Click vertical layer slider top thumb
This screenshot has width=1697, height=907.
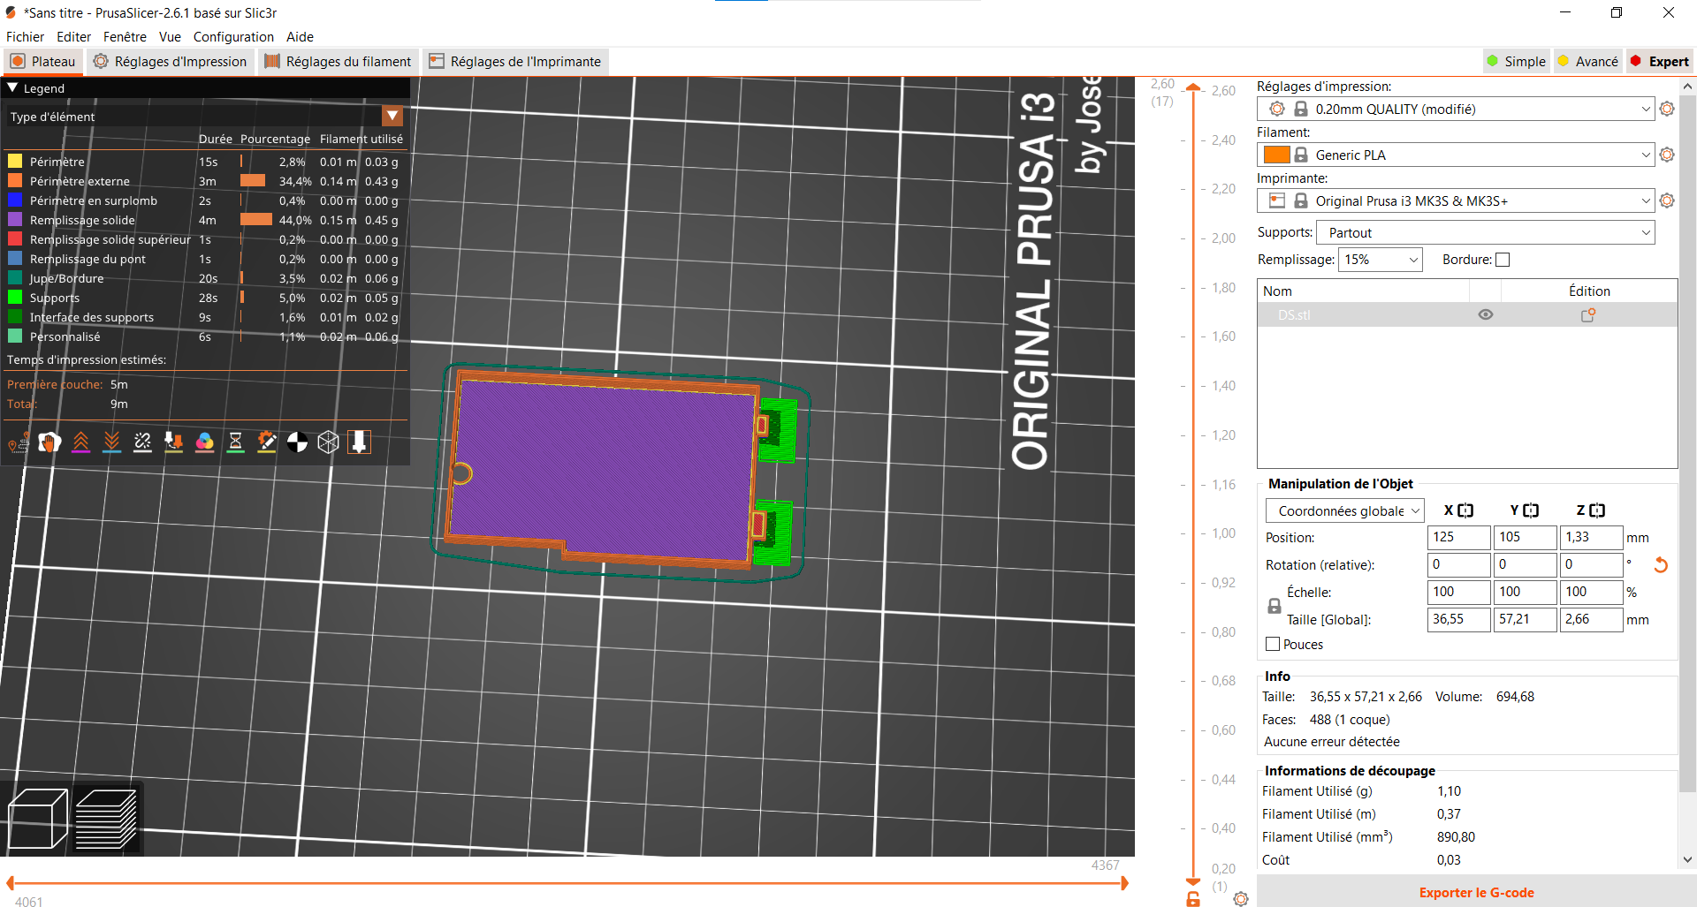1193,87
